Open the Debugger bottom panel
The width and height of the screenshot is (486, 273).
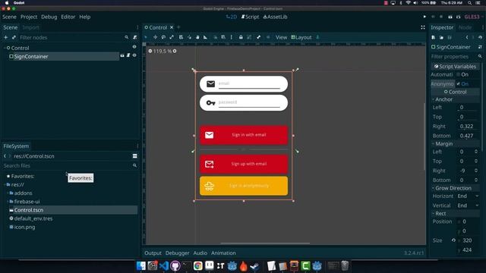click(x=177, y=253)
